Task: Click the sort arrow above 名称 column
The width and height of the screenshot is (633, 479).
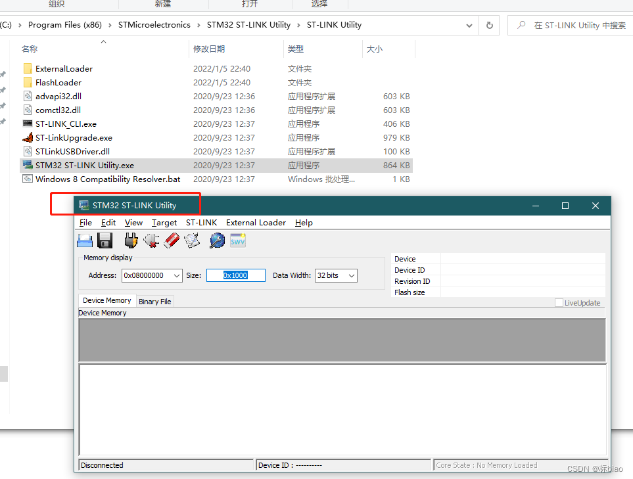Action: click(x=103, y=41)
